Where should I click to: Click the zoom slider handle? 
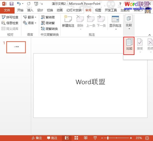point(108,138)
